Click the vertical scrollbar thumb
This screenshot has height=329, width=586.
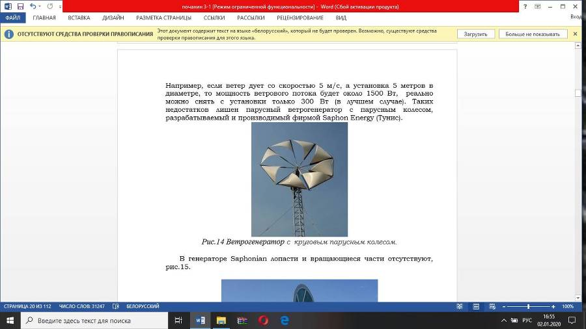(578, 93)
